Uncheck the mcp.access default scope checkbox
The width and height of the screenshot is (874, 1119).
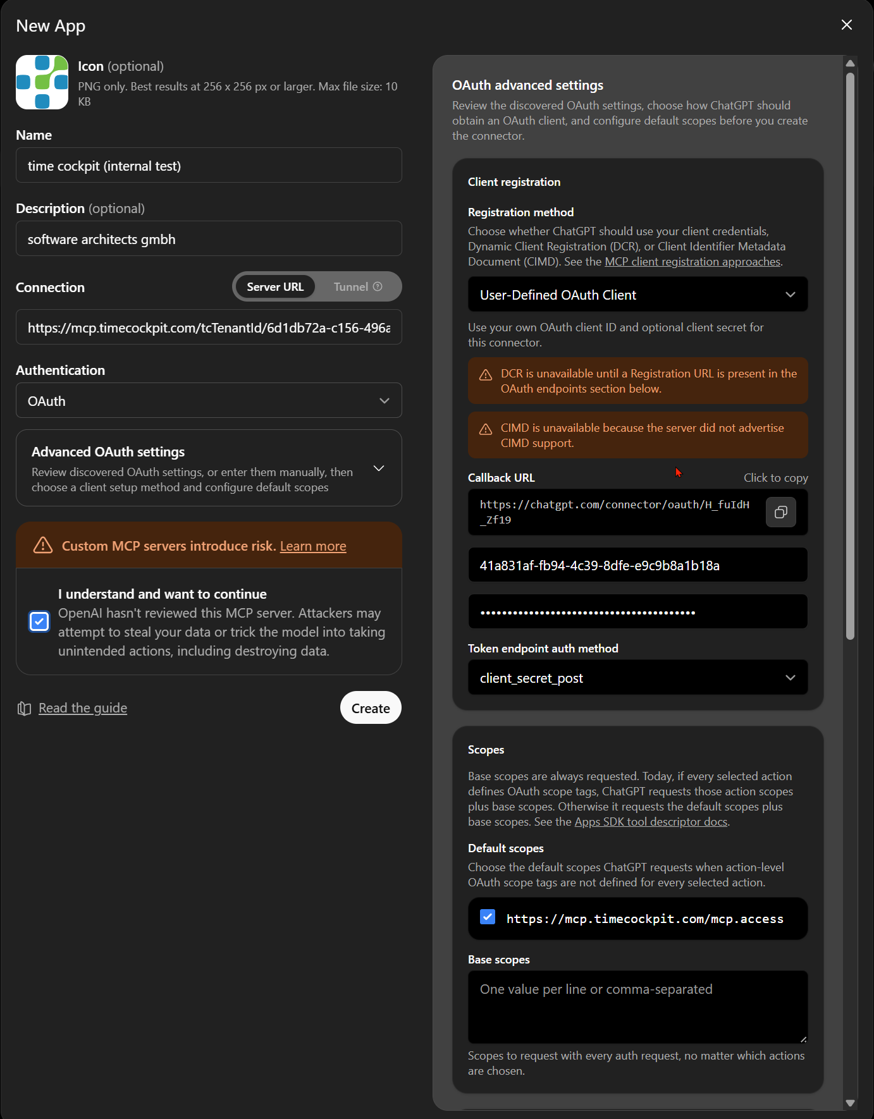pos(488,917)
